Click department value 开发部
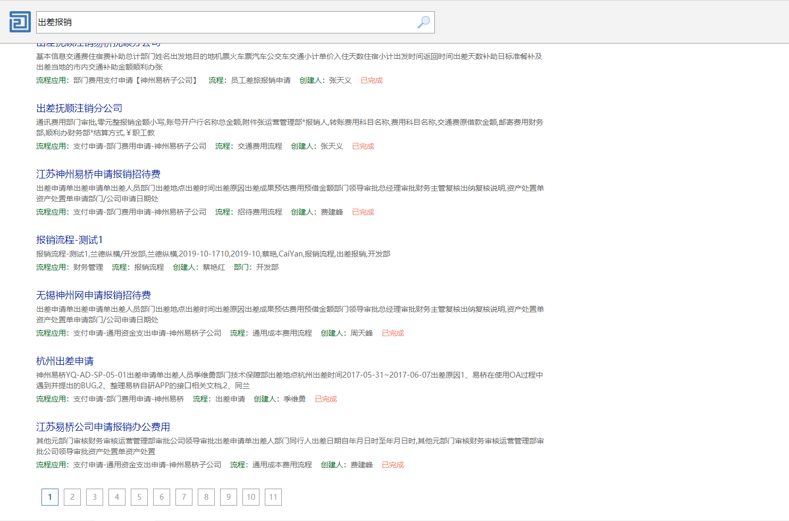This screenshot has width=789, height=521. 267,267
